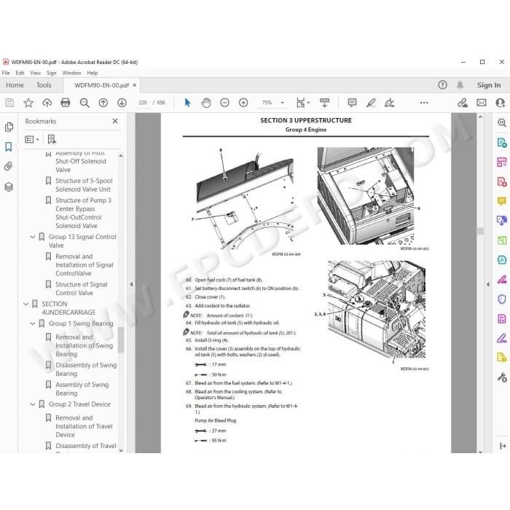Screen dimensions: 510x510
Task: Expand right pane with bottom arrow icon
Action: tap(503, 446)
